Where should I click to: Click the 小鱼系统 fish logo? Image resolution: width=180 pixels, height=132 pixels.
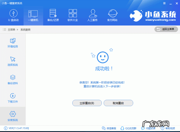(136, 16)
